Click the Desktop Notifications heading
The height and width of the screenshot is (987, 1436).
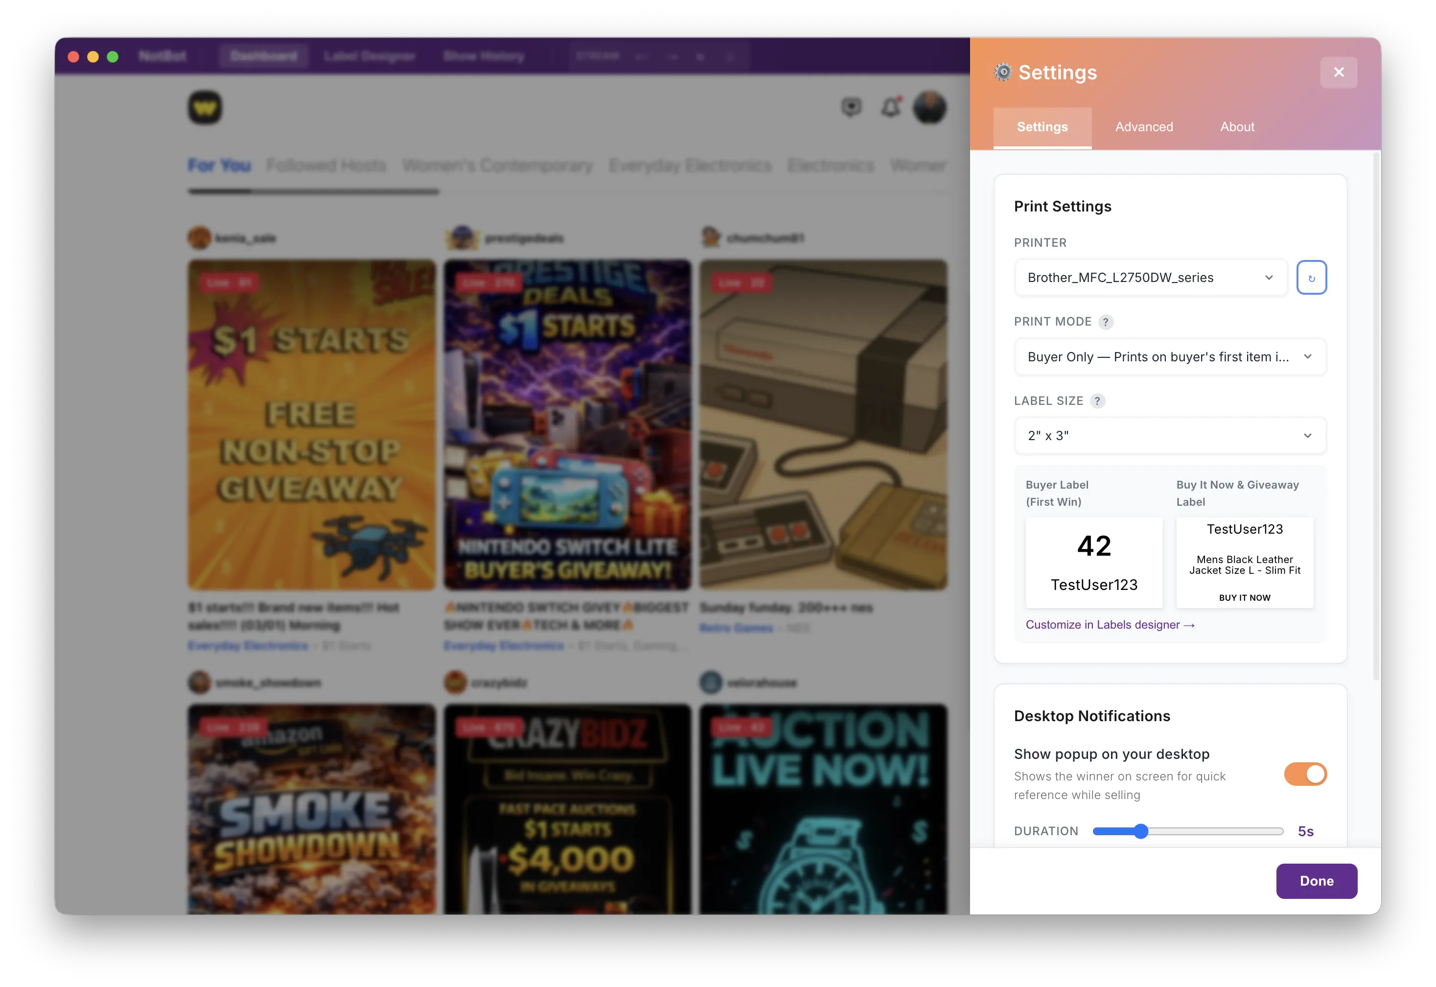click(x=1092, y=716)
